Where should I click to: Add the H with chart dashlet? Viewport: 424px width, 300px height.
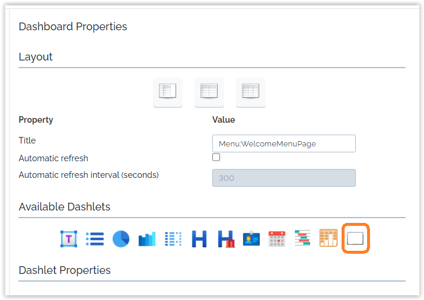point(226,239)
